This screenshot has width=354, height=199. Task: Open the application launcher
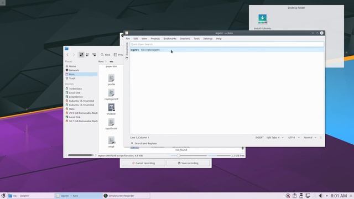click(x=3, y=196)
